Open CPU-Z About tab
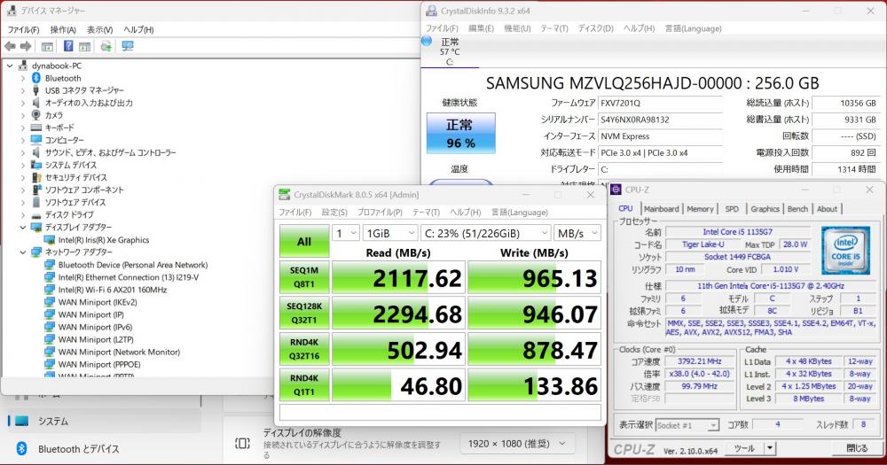 coord(827,209)
